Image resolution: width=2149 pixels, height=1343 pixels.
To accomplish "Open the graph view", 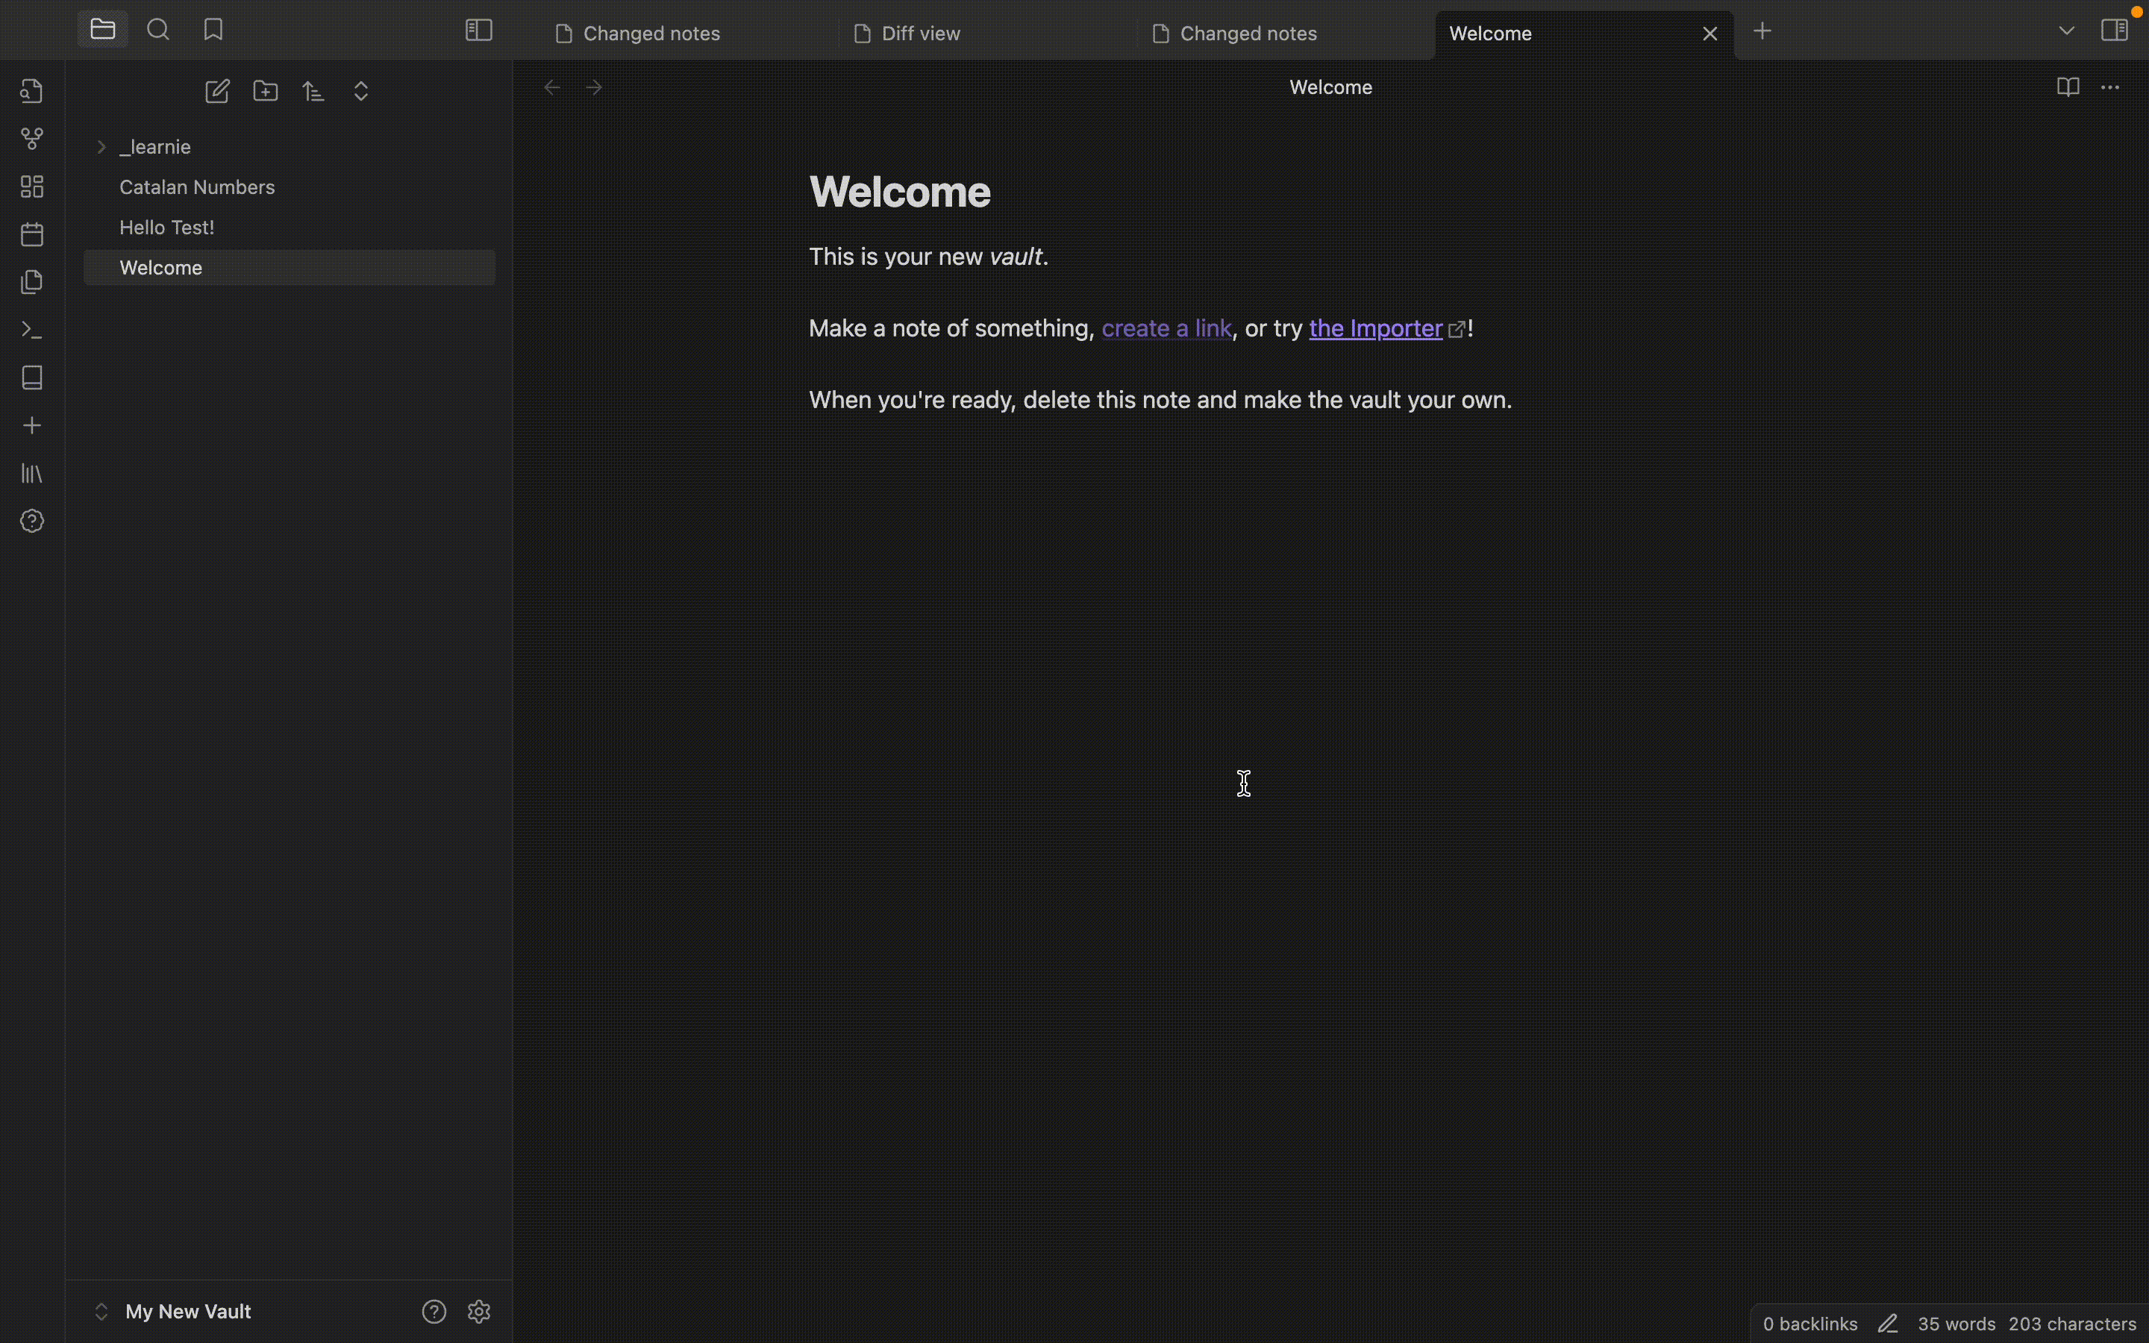I will (32, 138).
